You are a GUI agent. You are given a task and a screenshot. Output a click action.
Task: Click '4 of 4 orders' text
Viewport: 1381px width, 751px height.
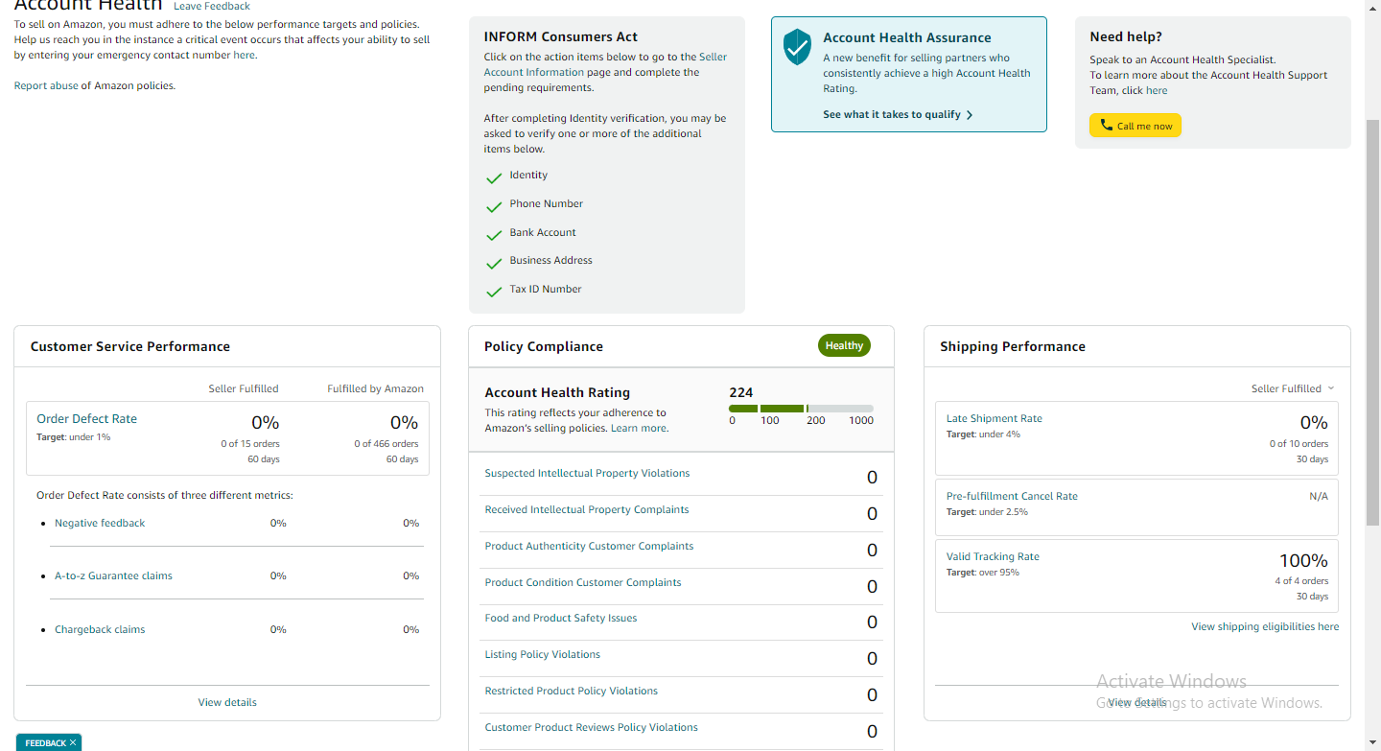coord(1301,580)
